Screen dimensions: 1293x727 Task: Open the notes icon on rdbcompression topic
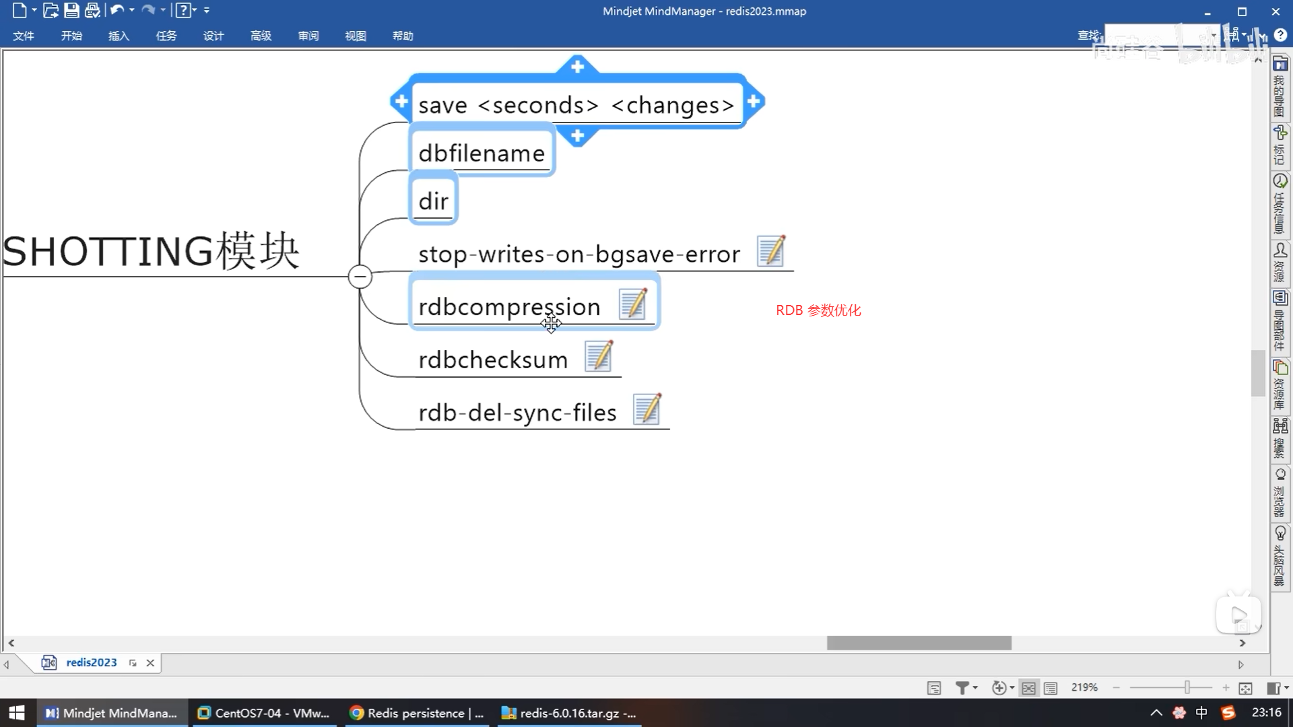click(x=632, y=304)
